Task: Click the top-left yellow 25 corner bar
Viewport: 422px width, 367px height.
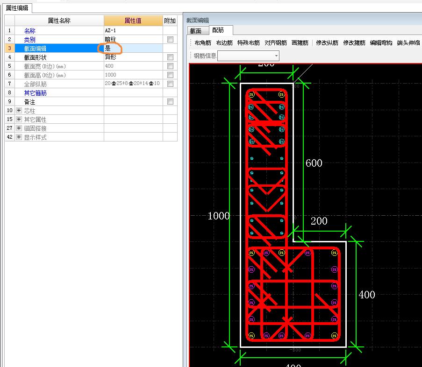Action: click(251, 95)
